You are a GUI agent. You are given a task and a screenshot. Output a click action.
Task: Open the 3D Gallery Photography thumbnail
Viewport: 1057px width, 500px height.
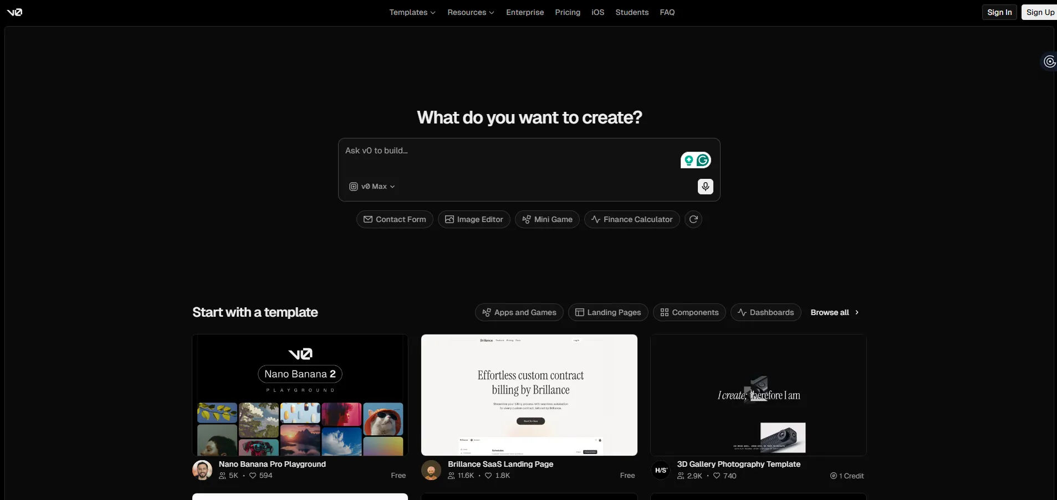tap(758, 395)
